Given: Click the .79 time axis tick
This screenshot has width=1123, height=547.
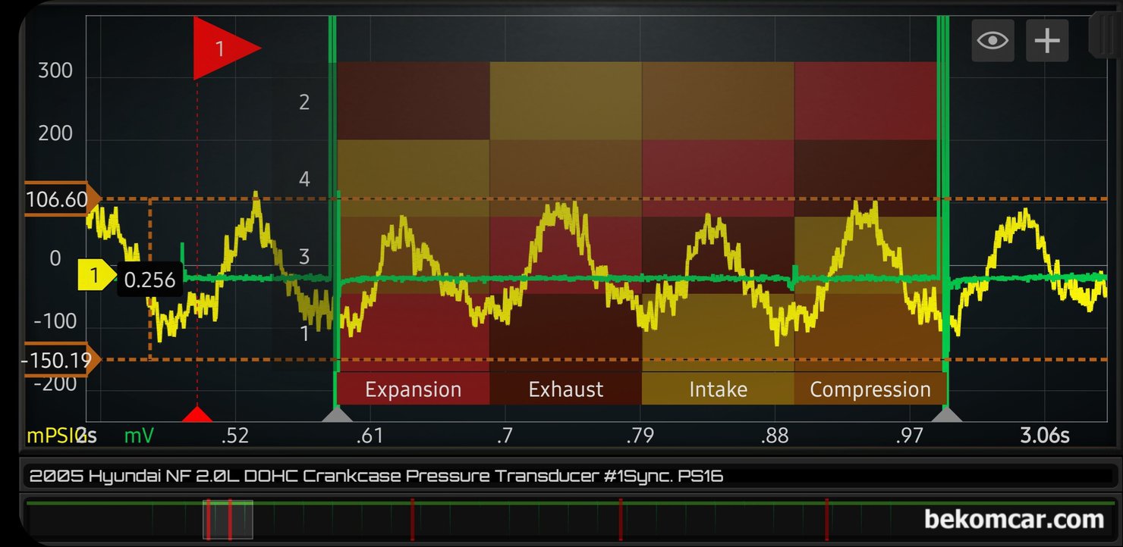Looking at the screenshot, I should pyautogui.click(x=640, y=436).
